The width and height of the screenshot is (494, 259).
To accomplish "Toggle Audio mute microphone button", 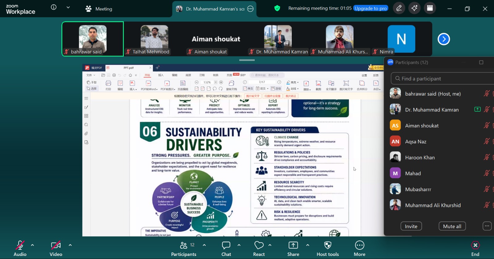I will [20, 249].
